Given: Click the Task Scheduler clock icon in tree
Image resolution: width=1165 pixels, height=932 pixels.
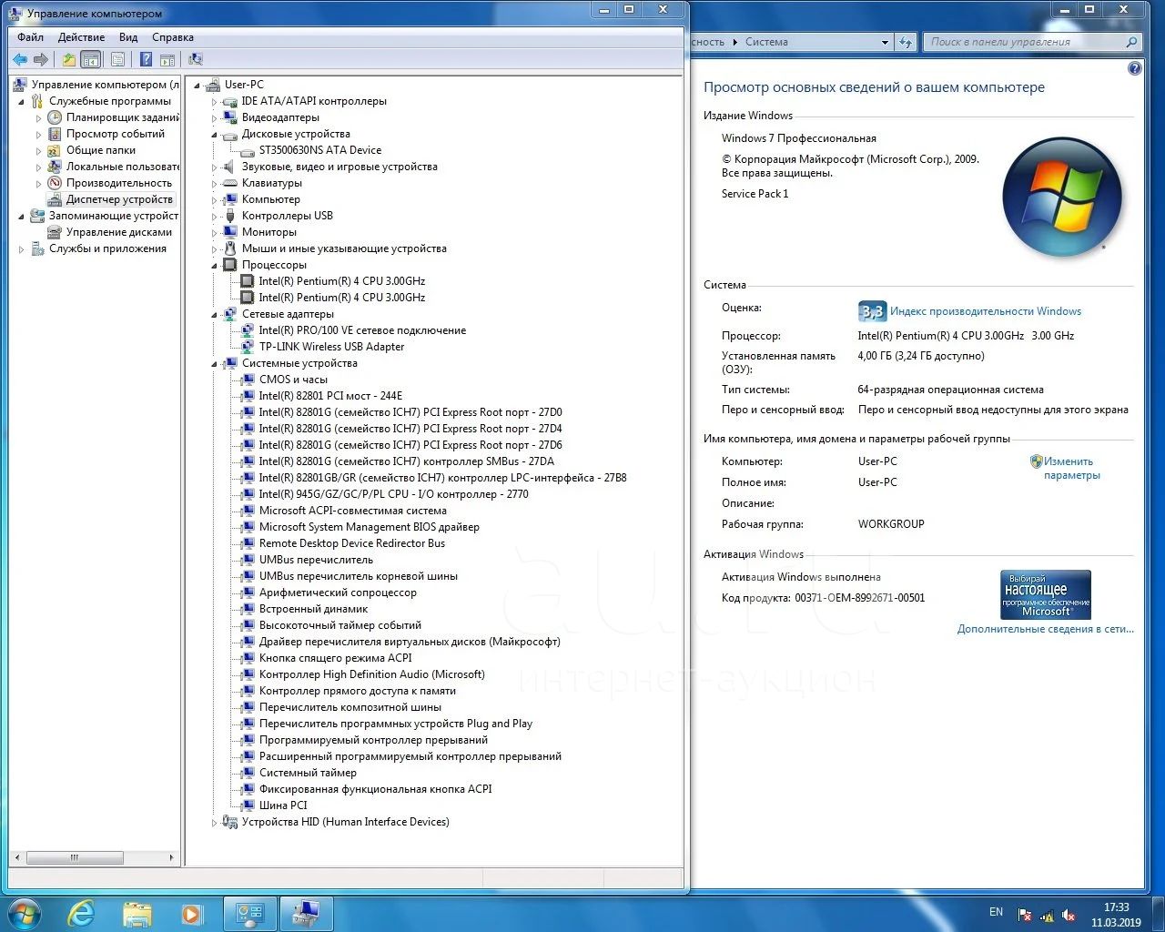Looking at the screenshot, I should click(x=55, y=117).
